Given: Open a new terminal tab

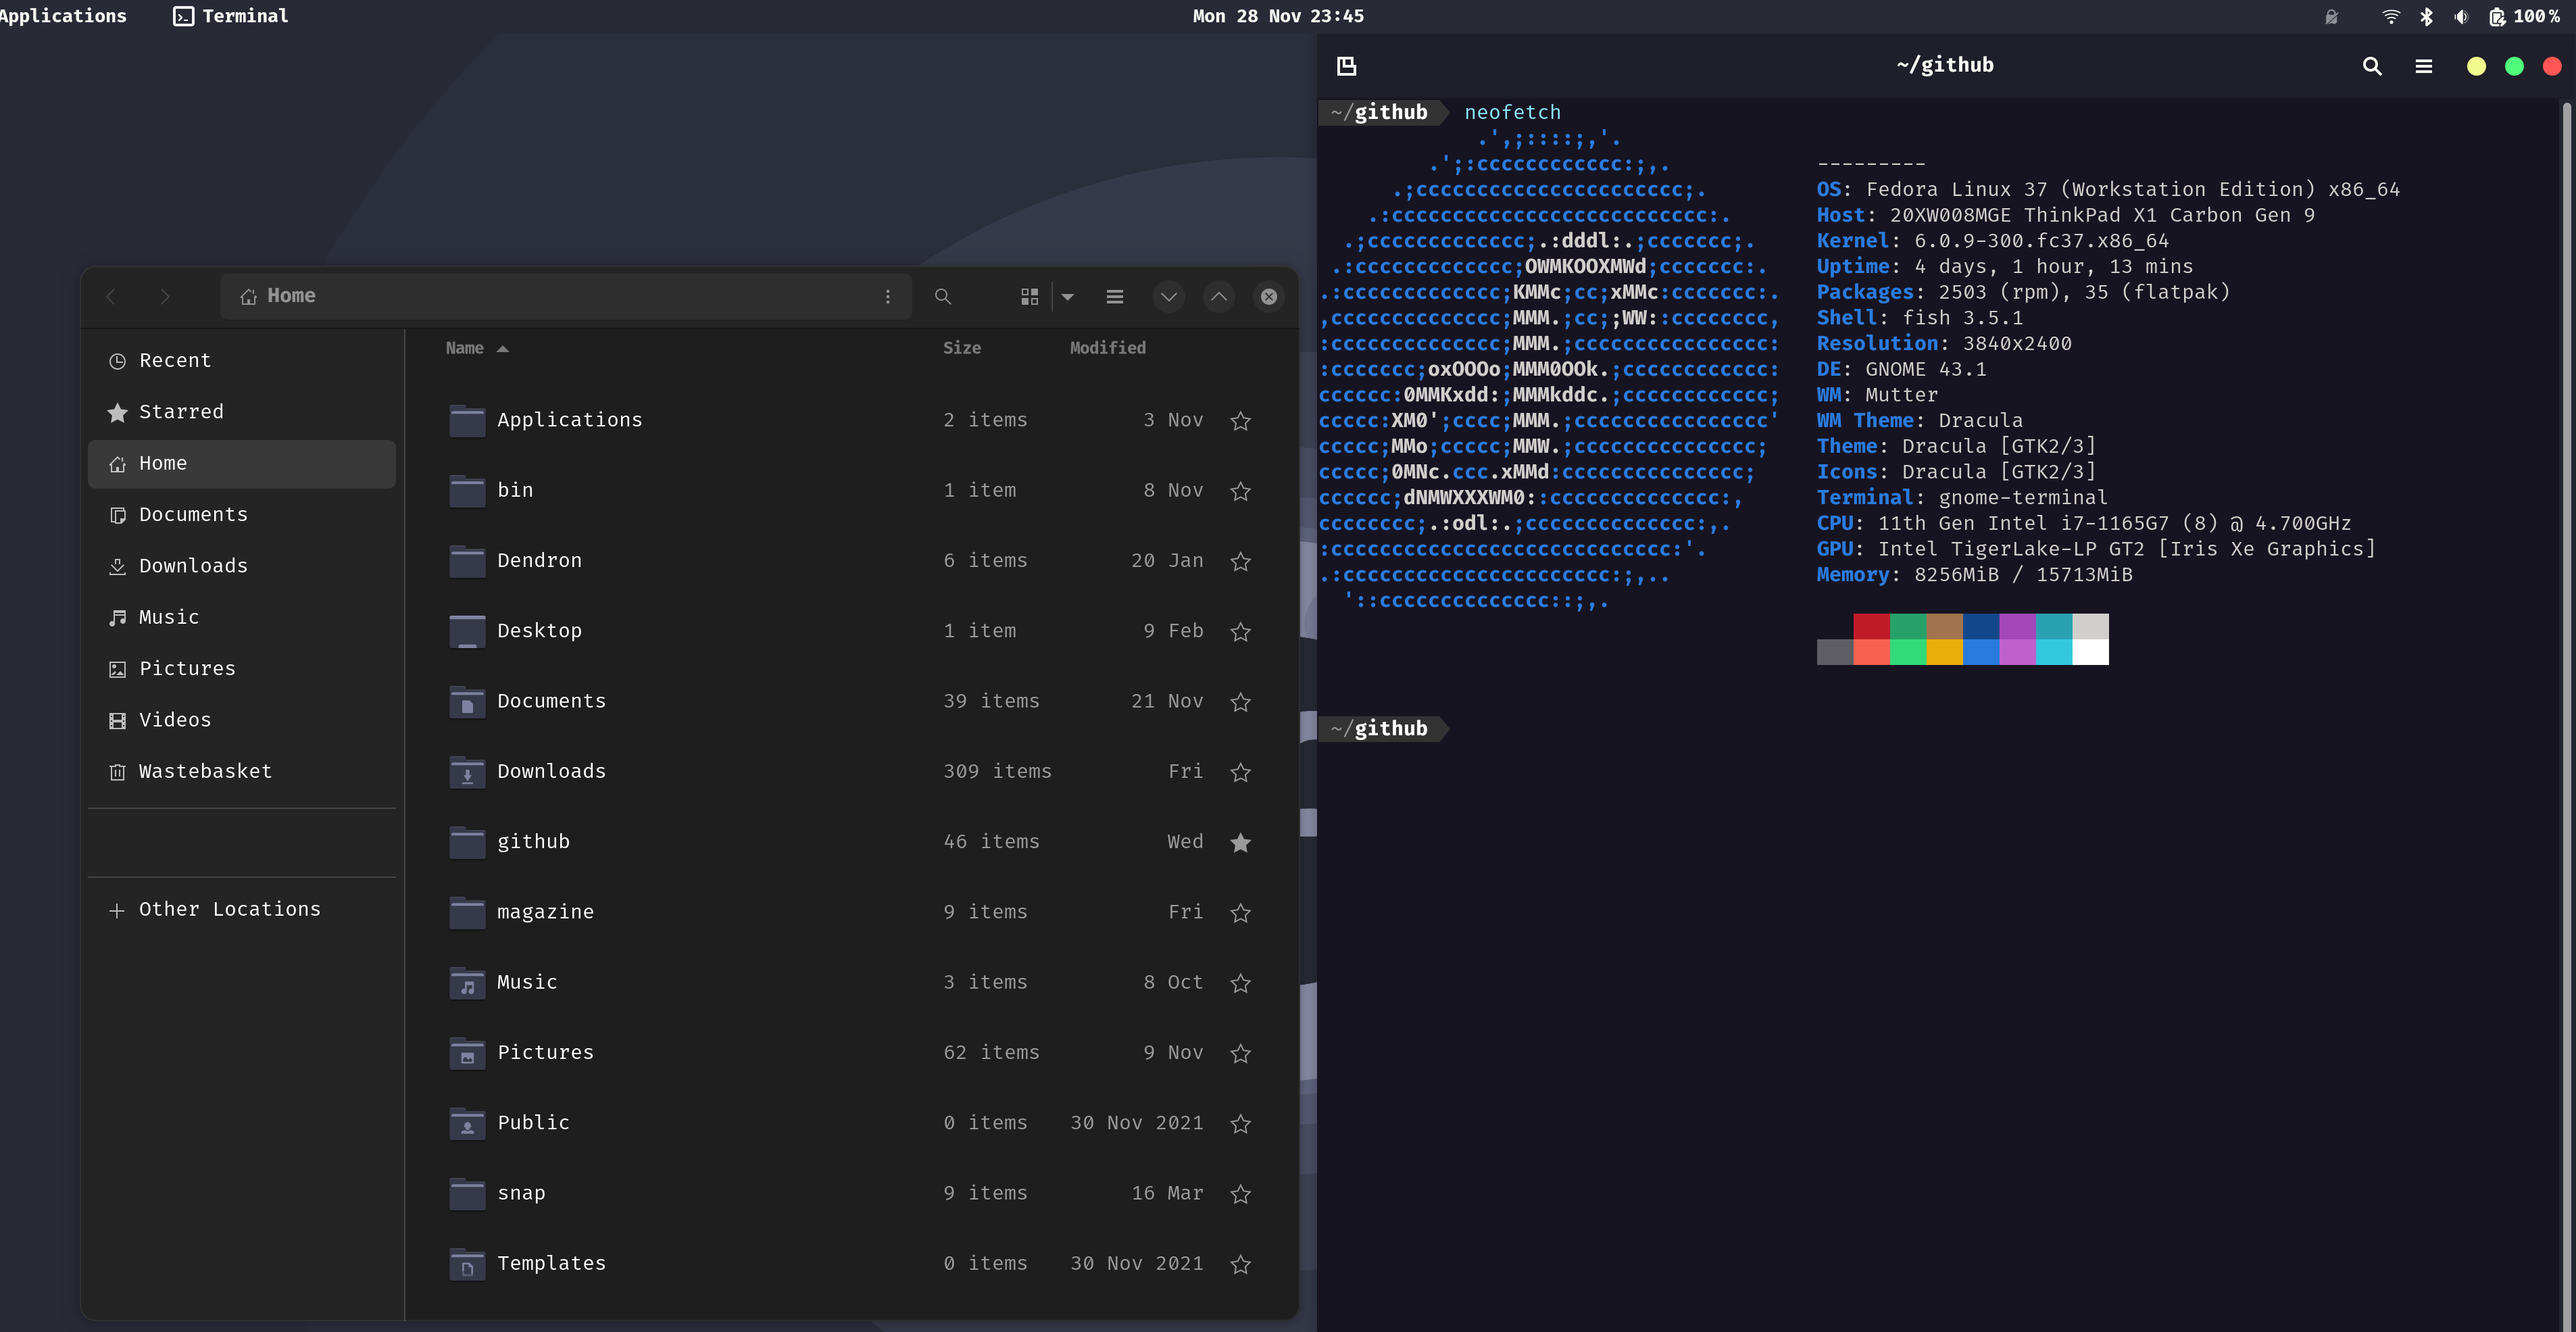Looking at the screenshot, I should pyautogui.click(x=1347, y=65).
